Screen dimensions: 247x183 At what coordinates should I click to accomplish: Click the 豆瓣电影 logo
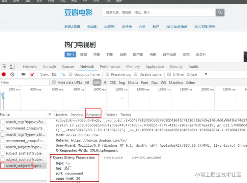tap(78, 12)
